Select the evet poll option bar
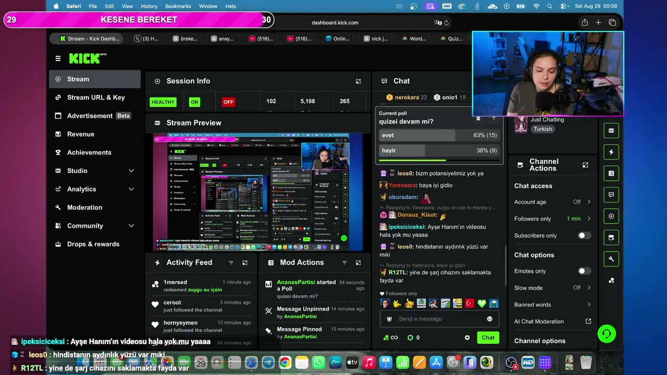 [x=439, y=135]
